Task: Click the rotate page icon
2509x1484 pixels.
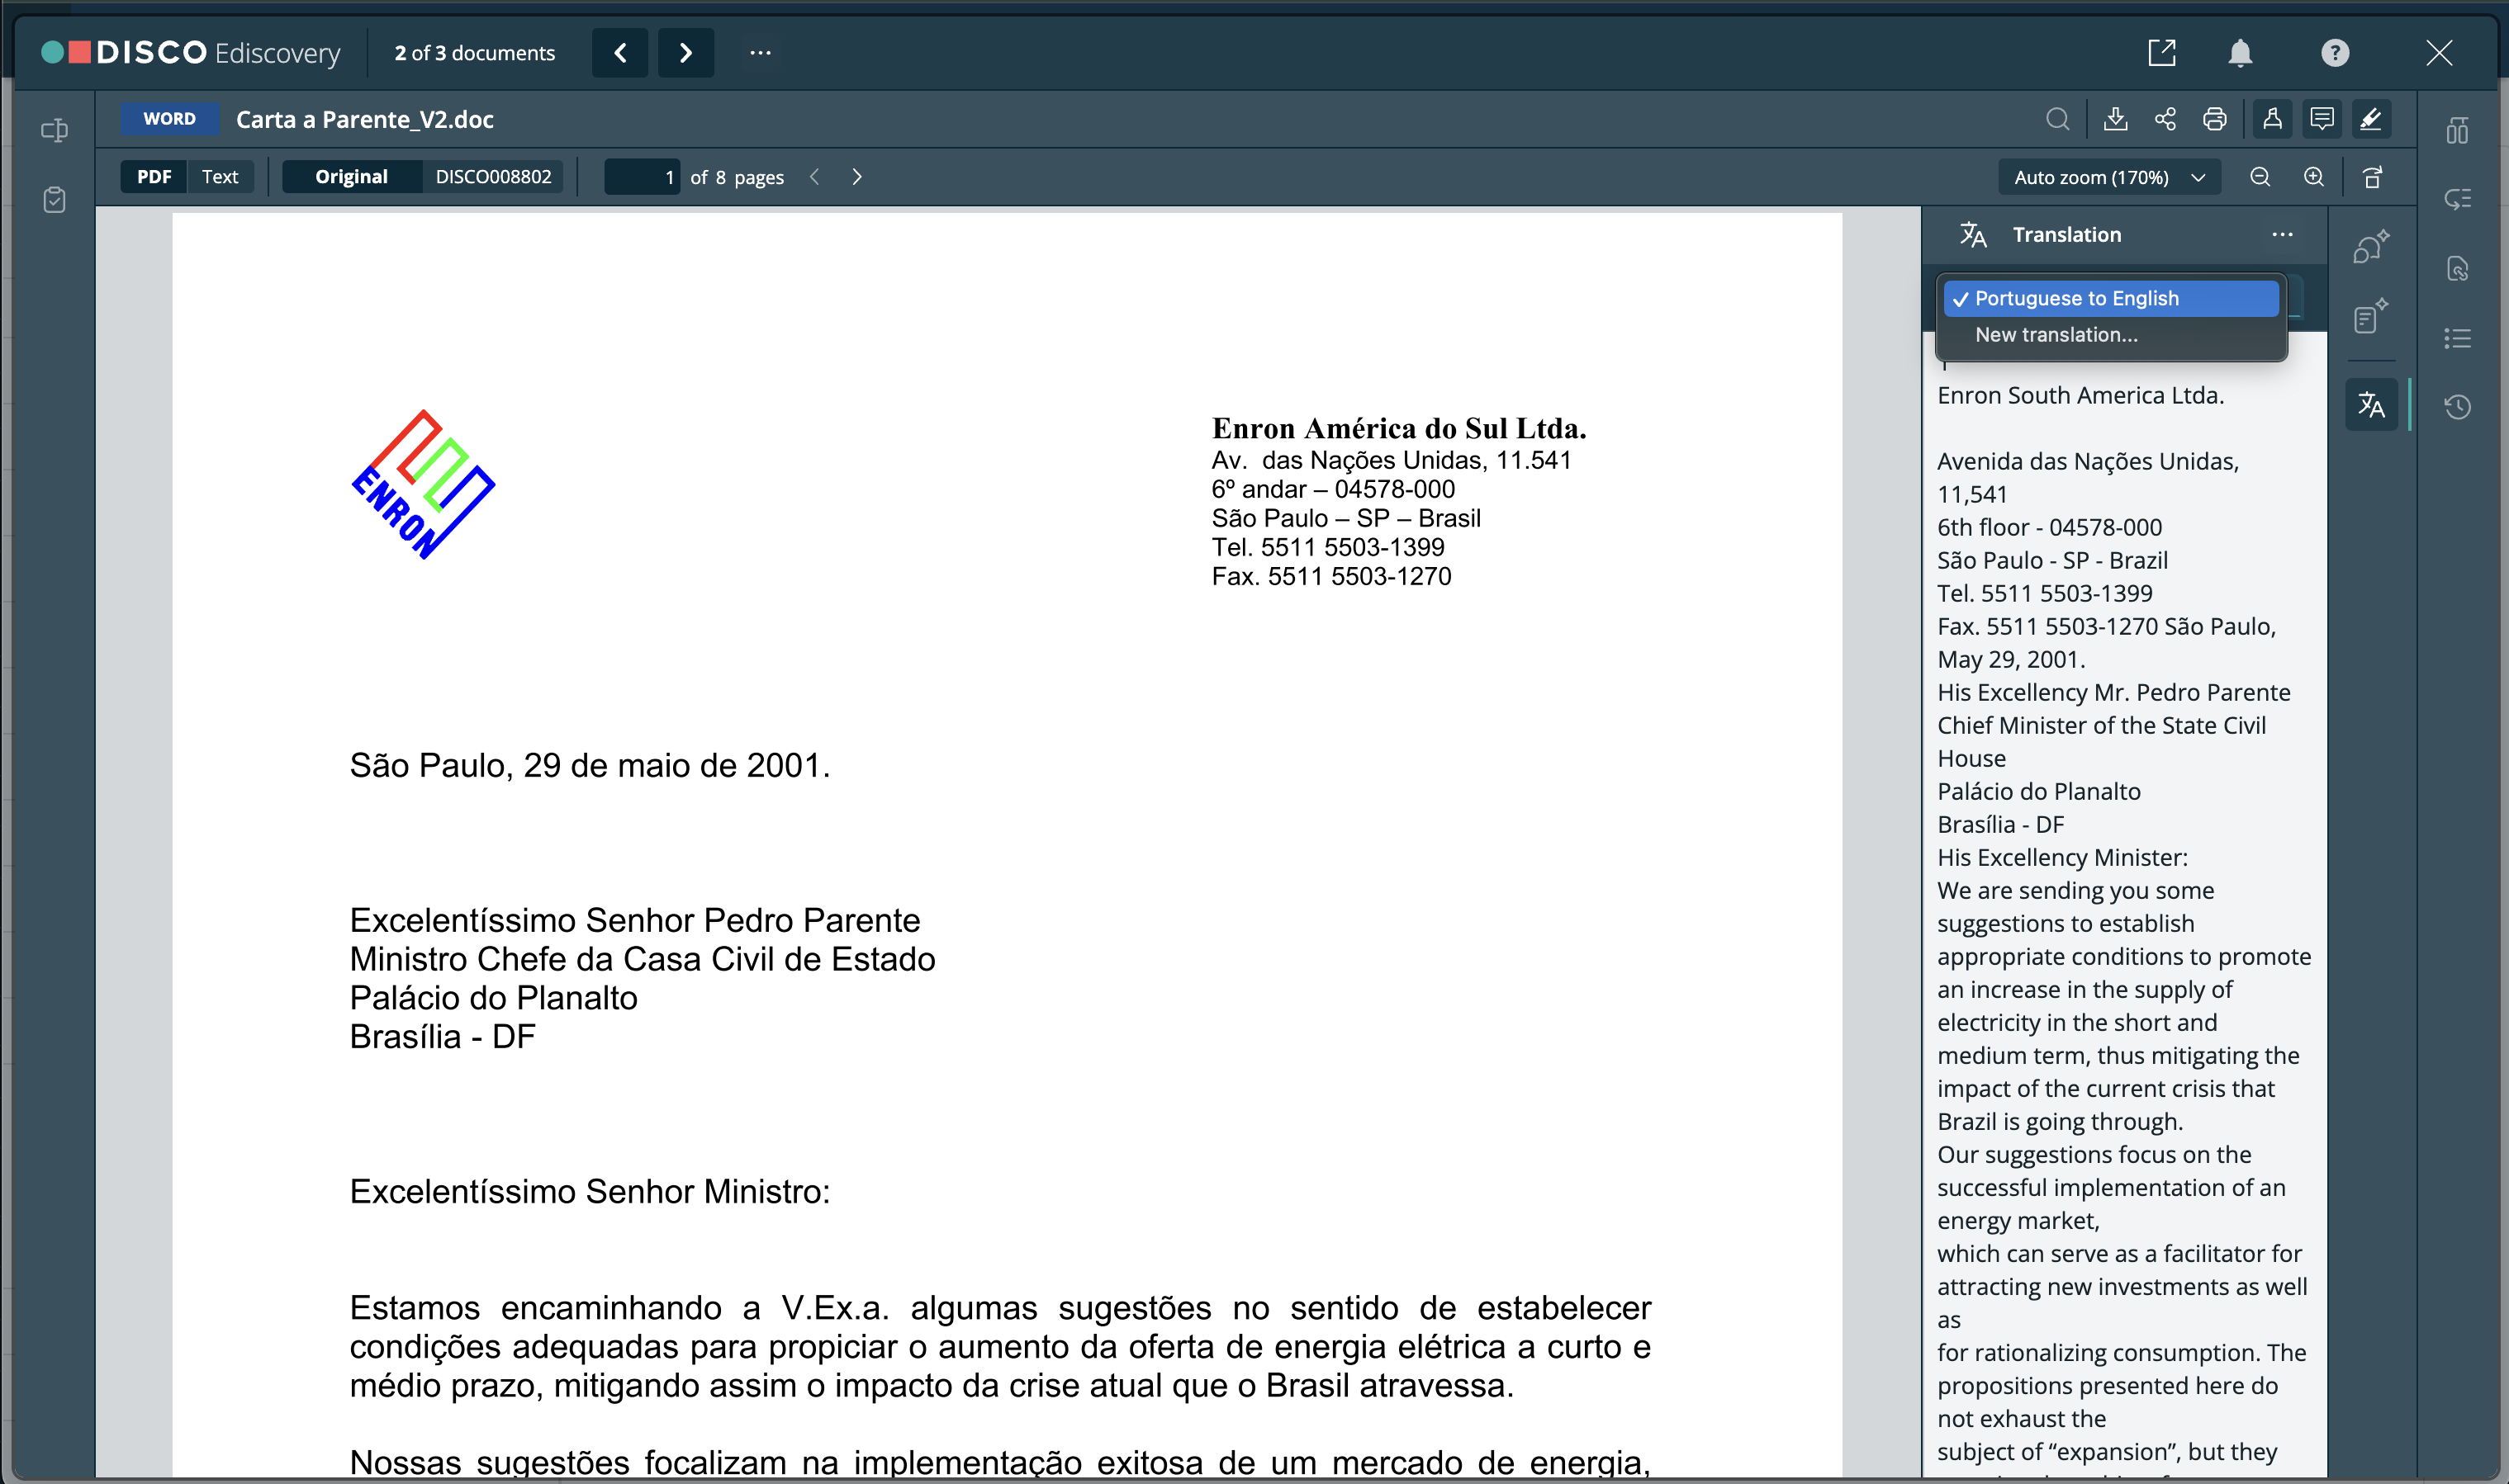Action: [2372, 177]
